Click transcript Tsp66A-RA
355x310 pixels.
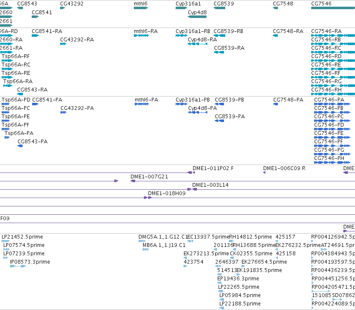pyautogui.click(x=18, y=81)
